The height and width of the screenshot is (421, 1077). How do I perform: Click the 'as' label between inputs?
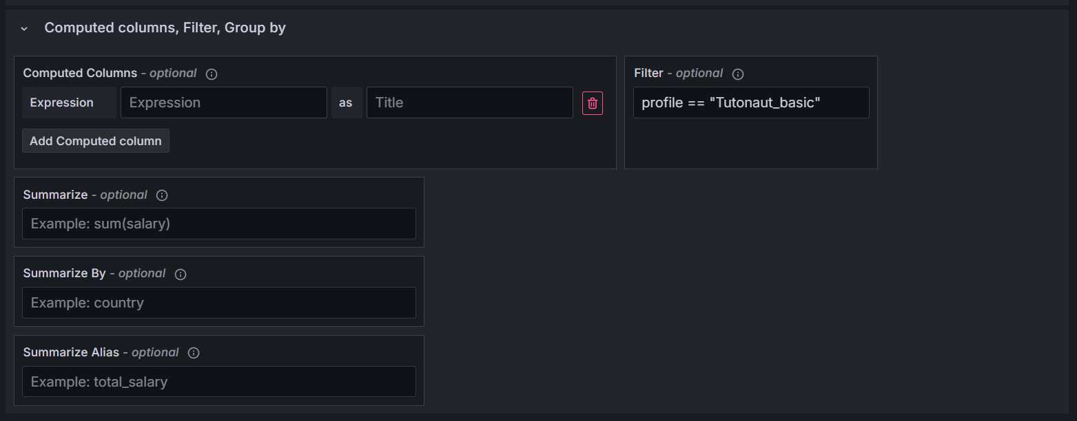(x=346, y=102)
